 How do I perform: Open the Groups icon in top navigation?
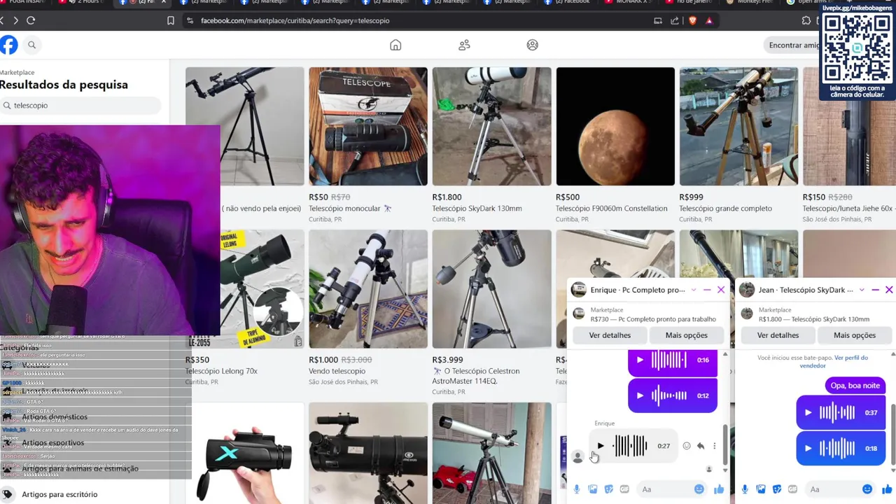click(x=532, y=45)
